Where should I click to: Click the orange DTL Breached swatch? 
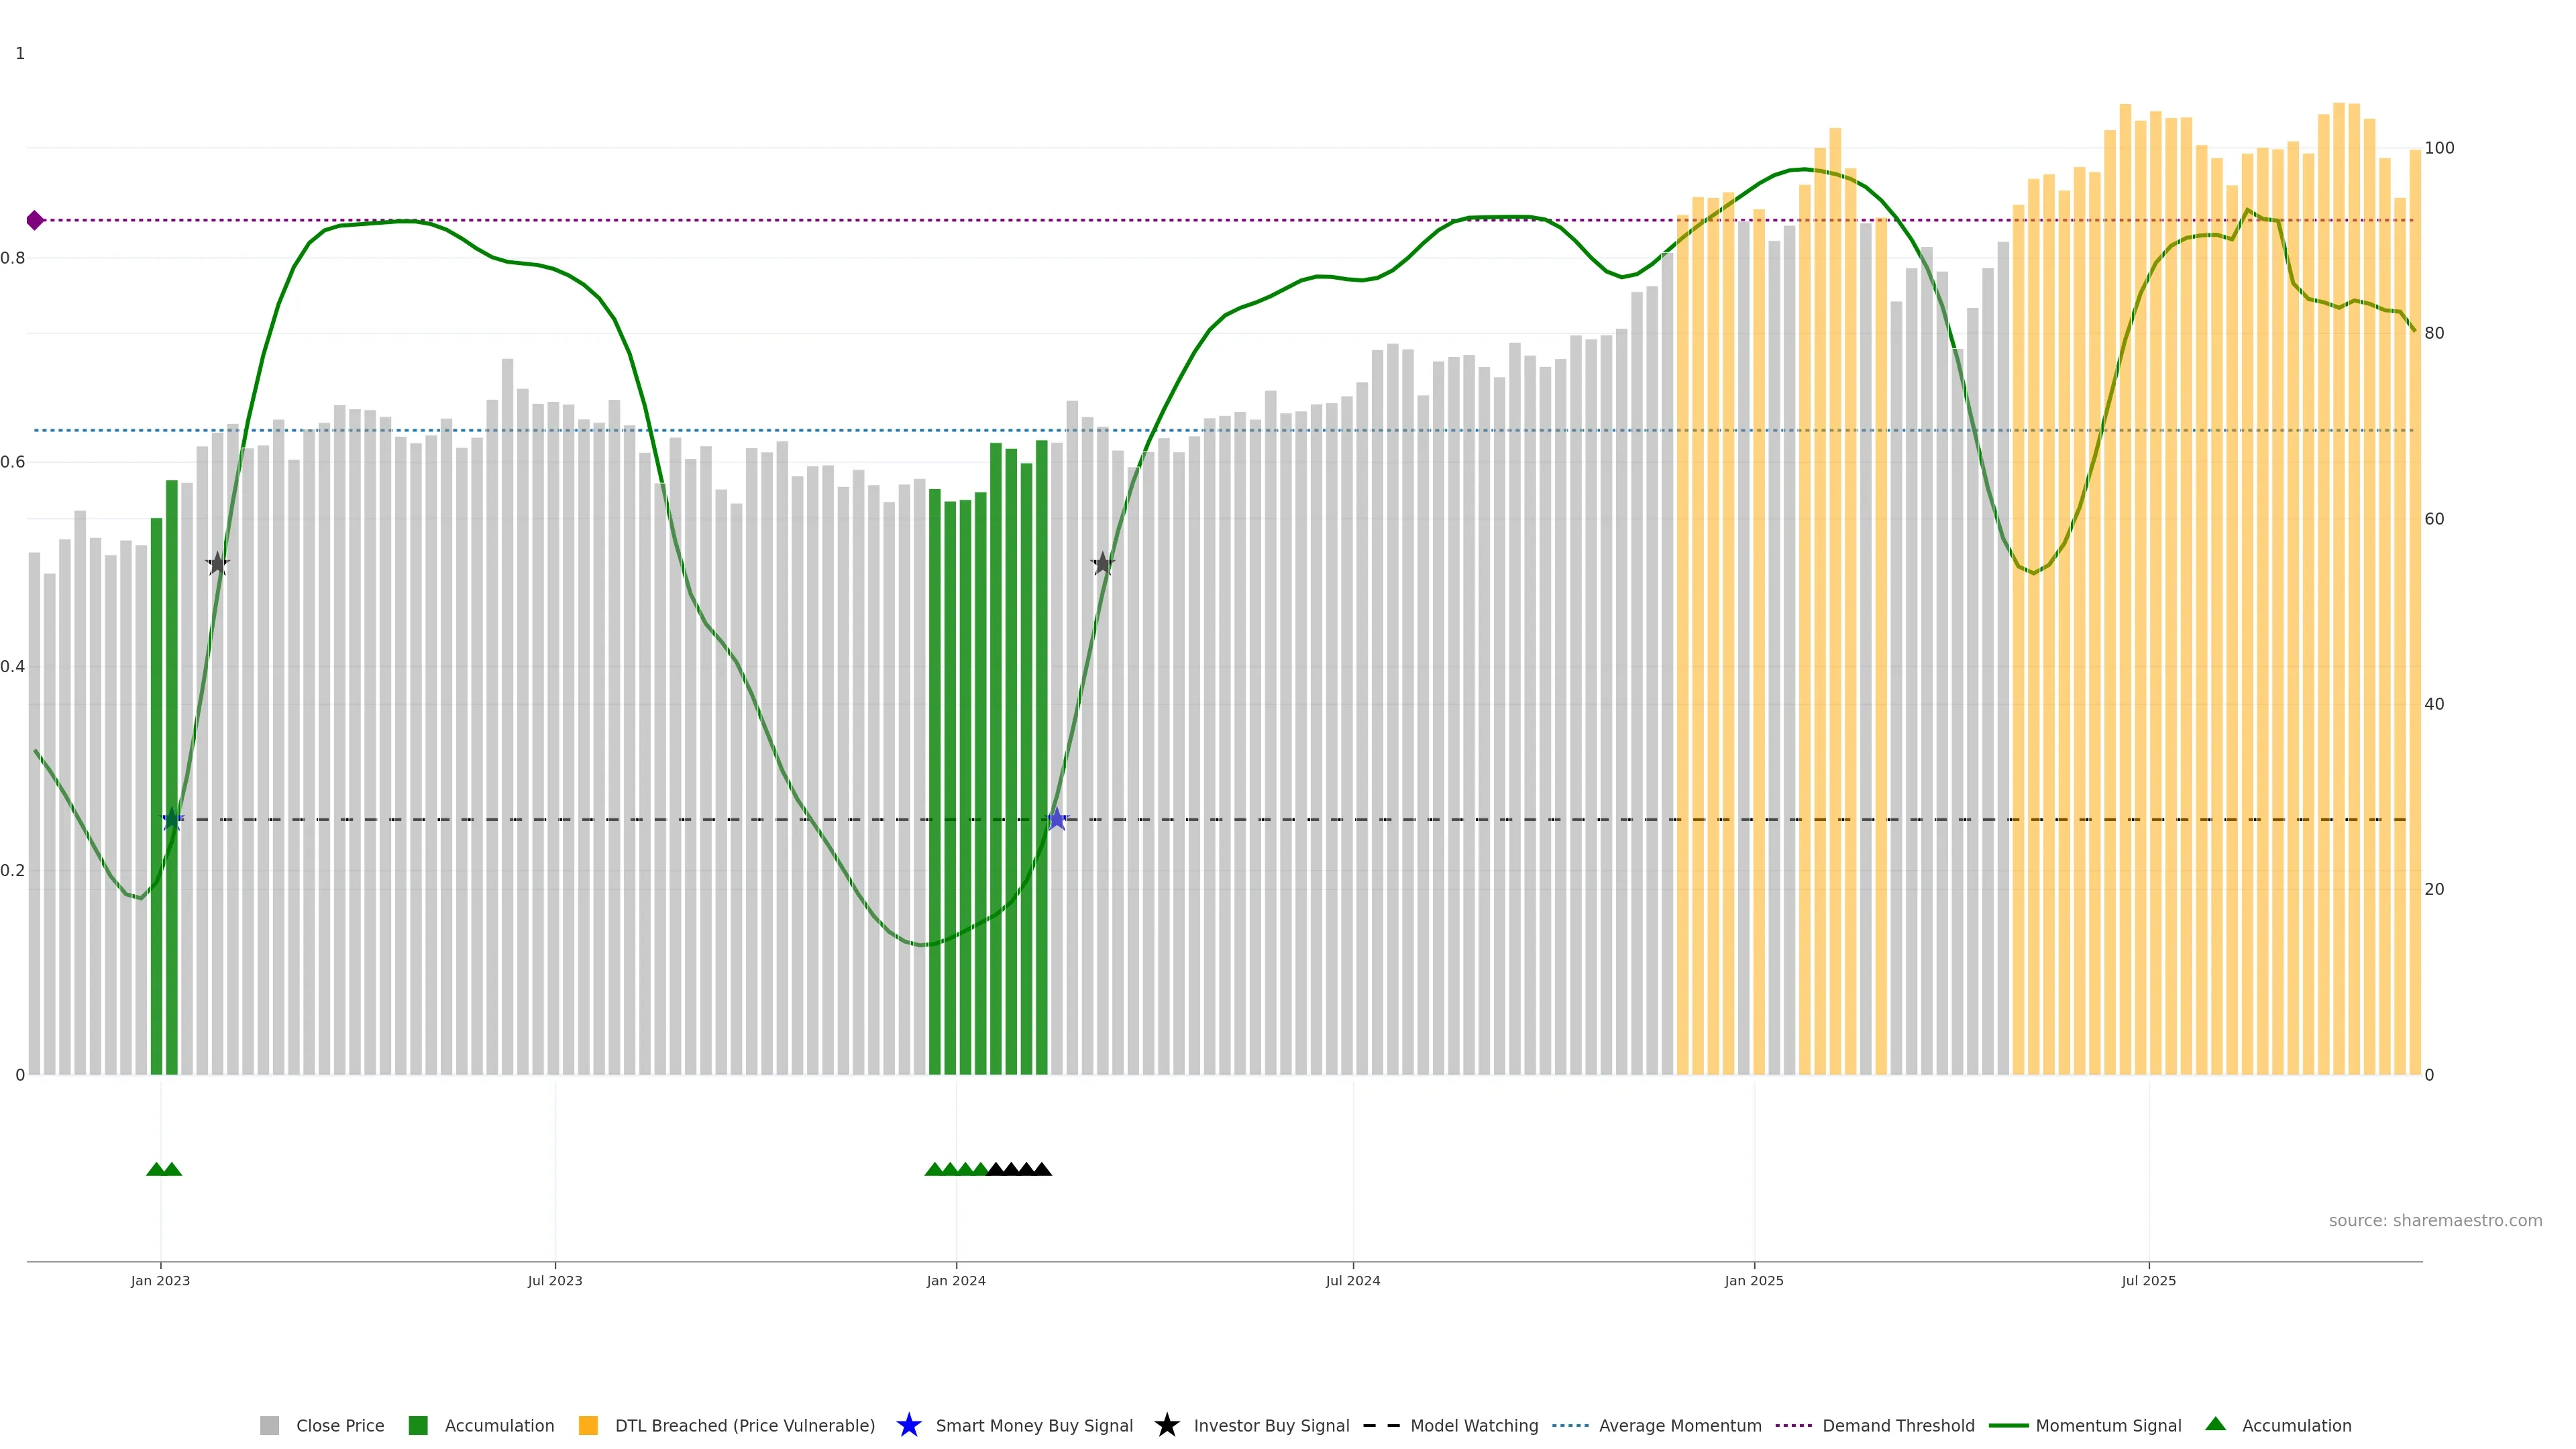(588, 1426)
